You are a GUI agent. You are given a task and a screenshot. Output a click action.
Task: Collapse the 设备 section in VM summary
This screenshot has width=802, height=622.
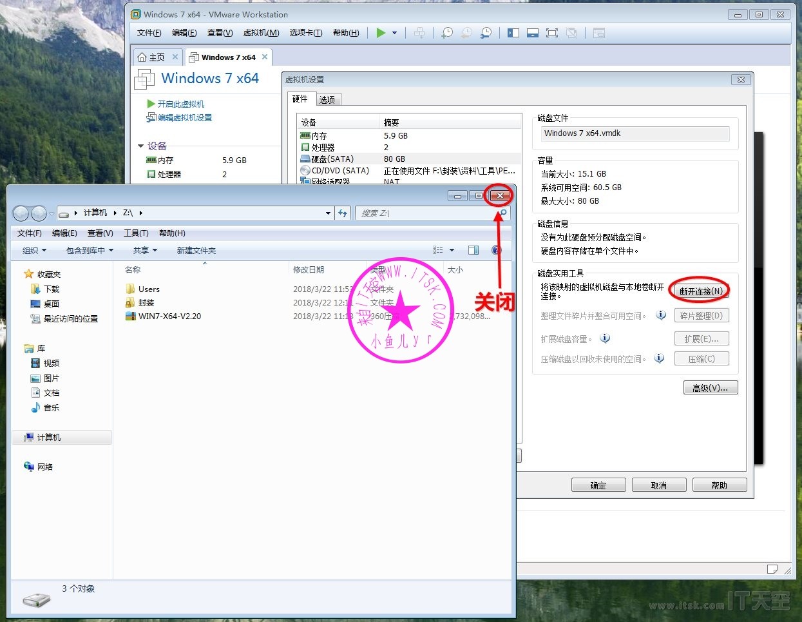(141, 146)
